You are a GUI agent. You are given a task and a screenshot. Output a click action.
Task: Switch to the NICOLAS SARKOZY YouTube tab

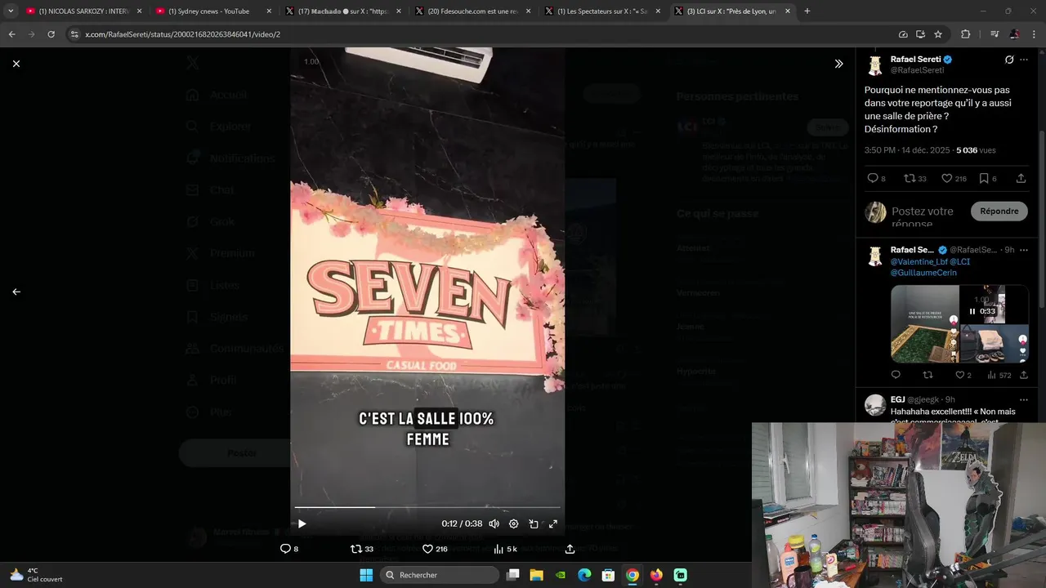pos(84,11)
